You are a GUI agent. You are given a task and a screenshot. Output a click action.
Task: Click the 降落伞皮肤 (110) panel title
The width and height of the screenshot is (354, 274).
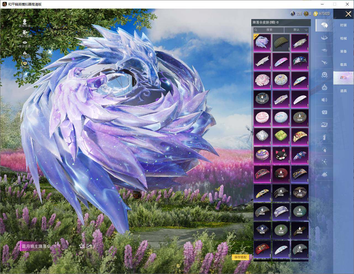pyautogui.click(x=264, y=22)
